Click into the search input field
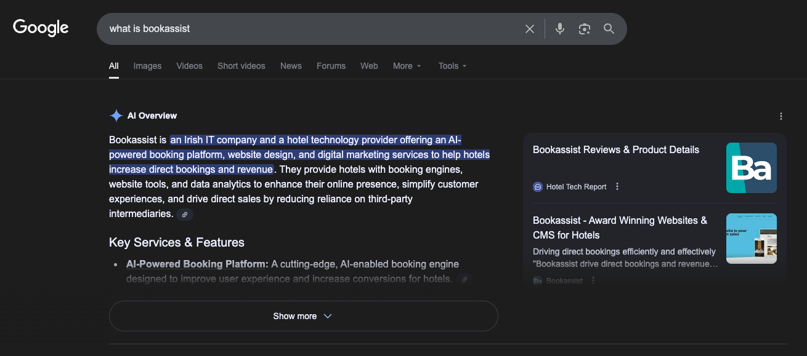 click(x=308, y=29)
